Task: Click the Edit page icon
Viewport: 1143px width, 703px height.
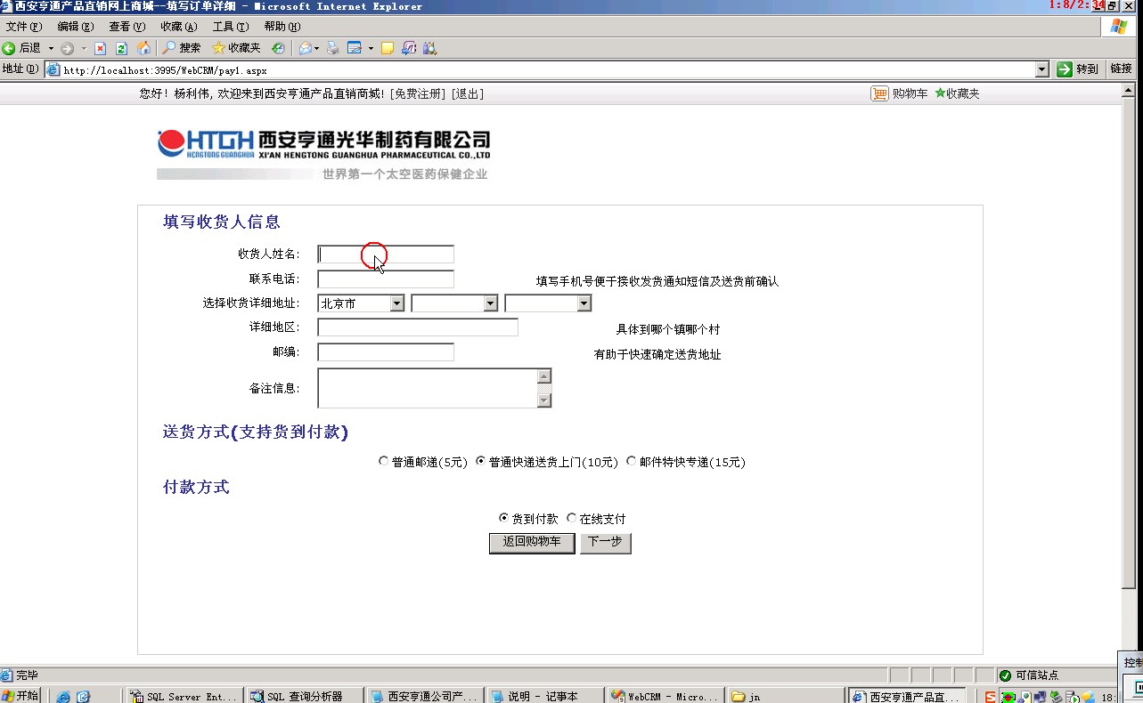Action: [x=354, y=48]
